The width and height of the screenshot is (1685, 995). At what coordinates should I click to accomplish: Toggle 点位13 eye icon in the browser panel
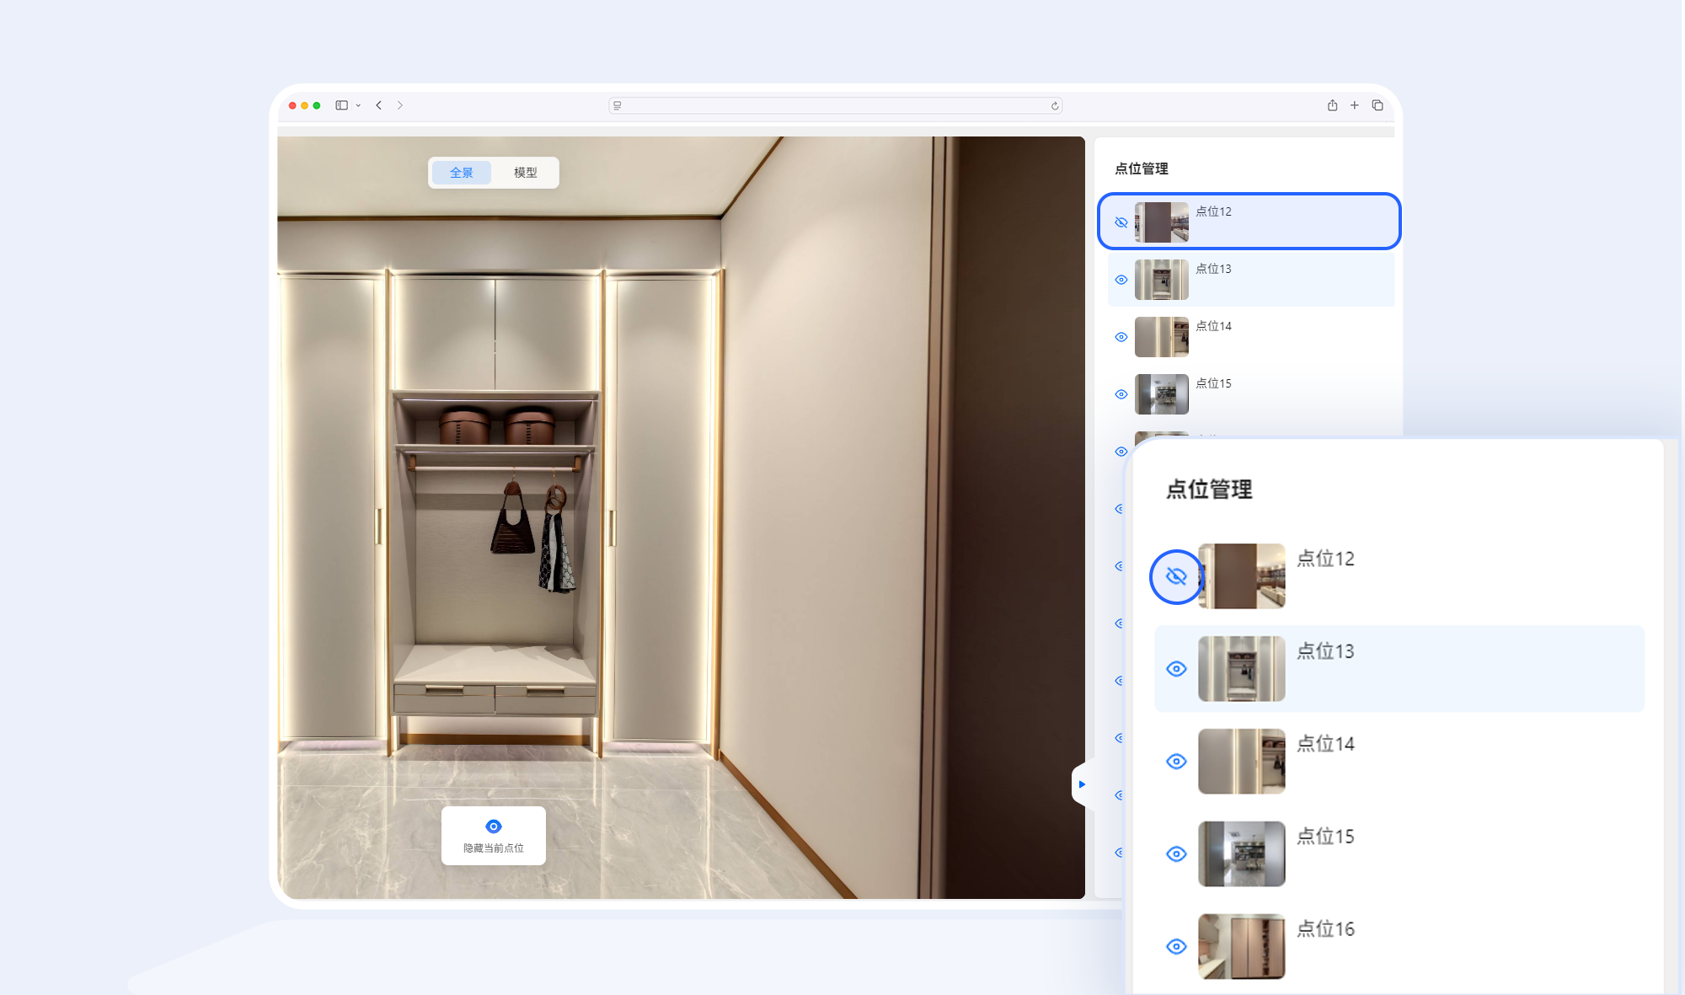[x=1121, y=280]
